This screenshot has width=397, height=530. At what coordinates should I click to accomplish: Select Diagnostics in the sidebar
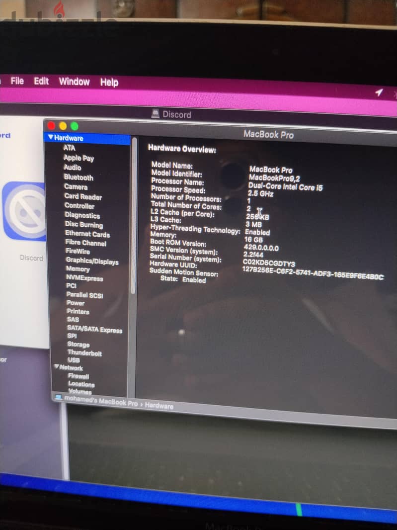click(x=82, y=215)
